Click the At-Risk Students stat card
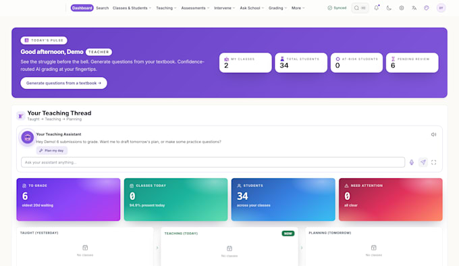This screenshot has height=266, width=459. pos(356,63)
